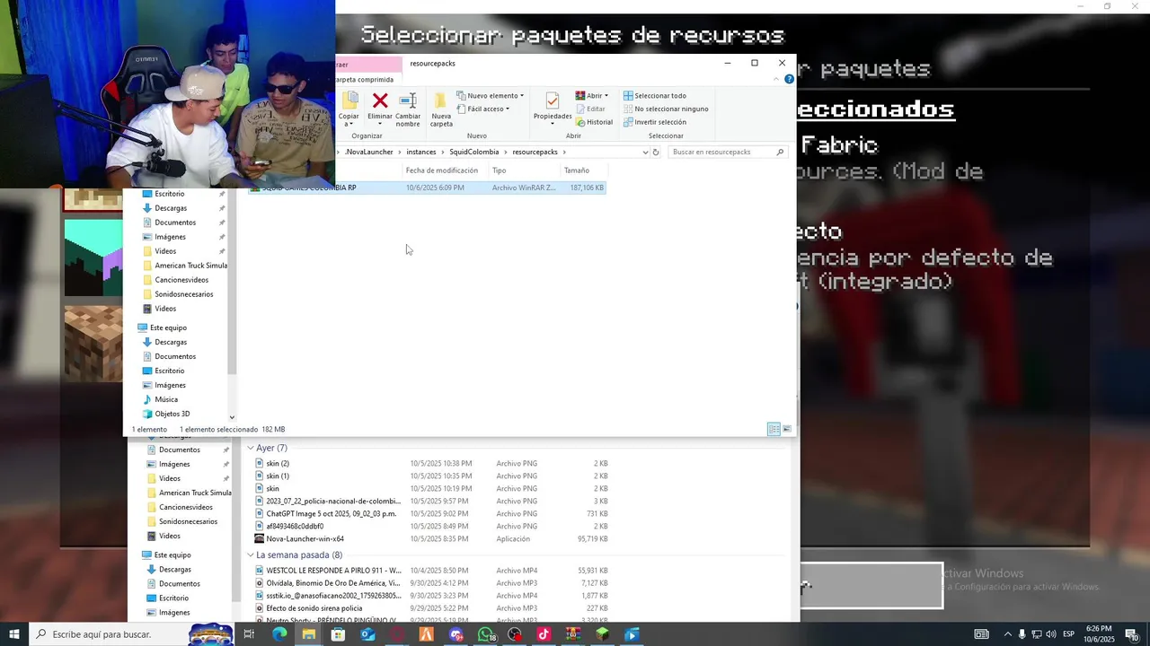
Task: Click the Buscar en resourcepacks search box
Action: [728, 152]
